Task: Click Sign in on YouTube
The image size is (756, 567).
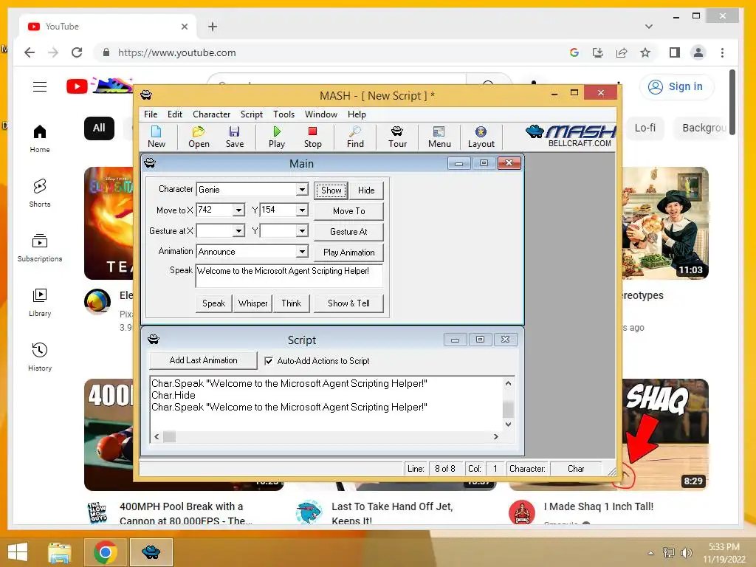Action: click(x=676, y=86)
